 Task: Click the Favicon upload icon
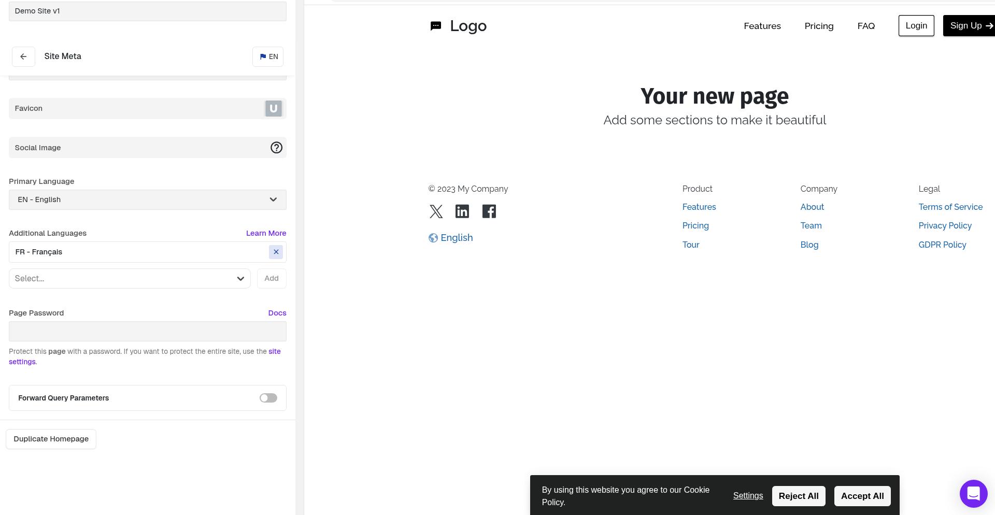(x=273, y=108)
